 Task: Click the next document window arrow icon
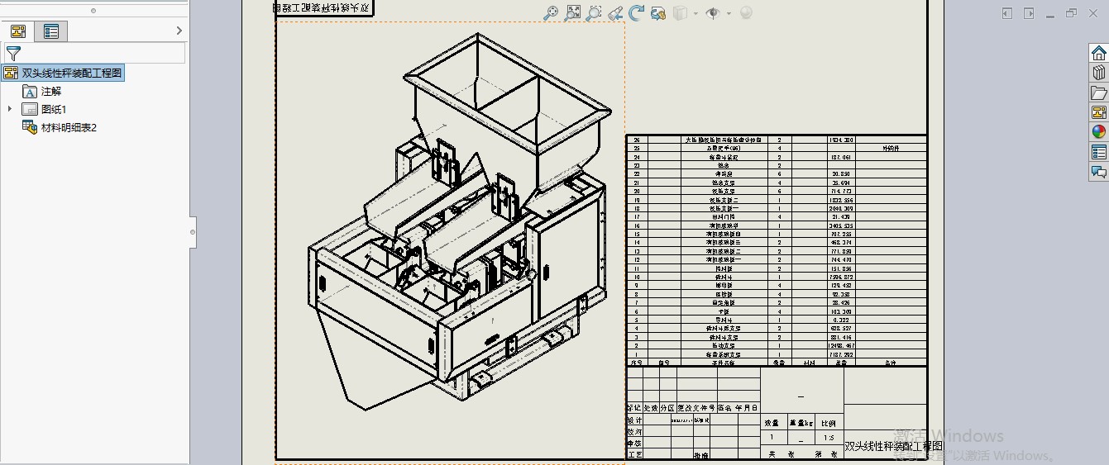tap(1029, 13)
